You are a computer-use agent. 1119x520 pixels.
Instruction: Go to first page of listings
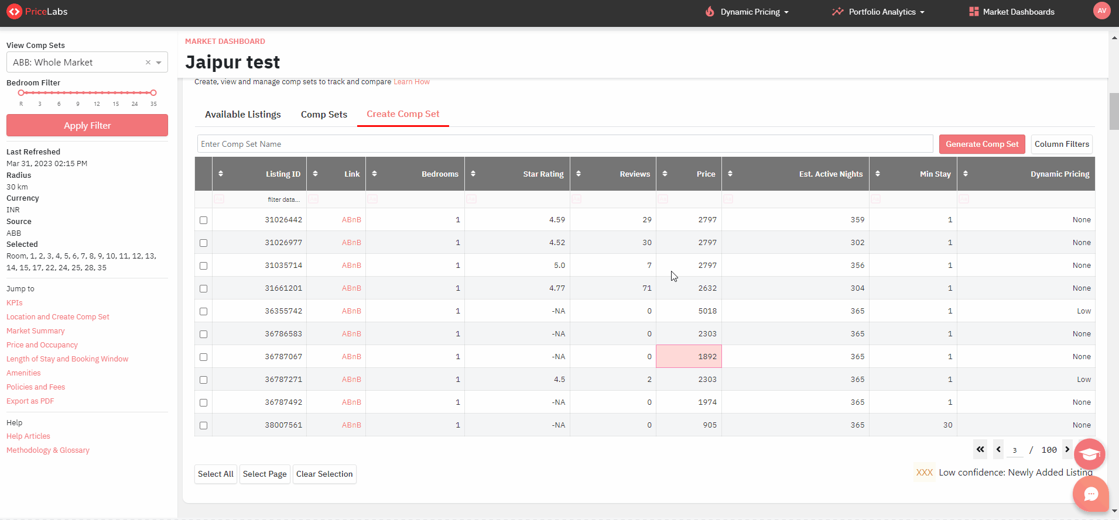coord(980,449)
